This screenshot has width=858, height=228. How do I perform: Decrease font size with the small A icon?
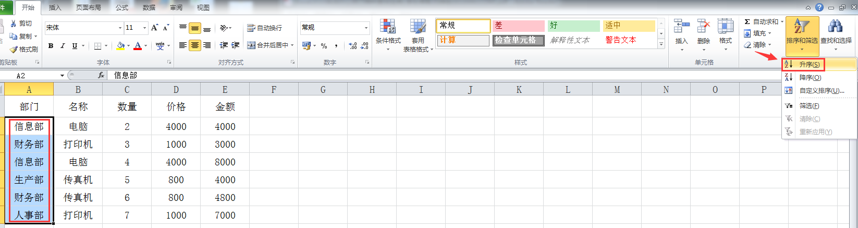166,28
